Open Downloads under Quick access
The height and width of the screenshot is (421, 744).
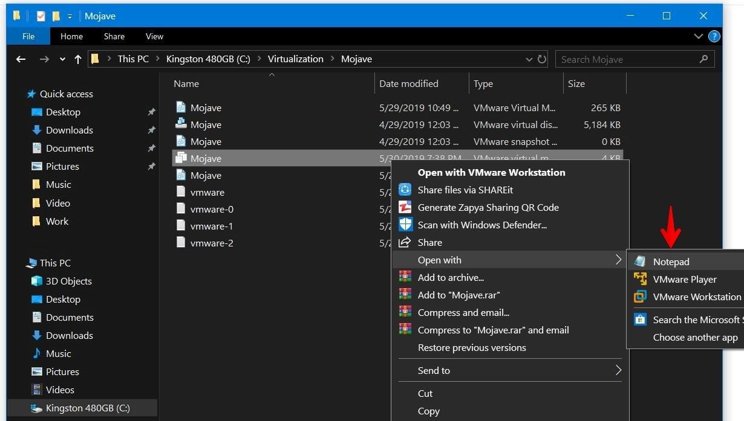[70, 130]
